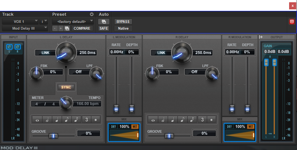
Task: Open the VOX 1 track selector
Action: pyautogui.click(x=20, y=21)
